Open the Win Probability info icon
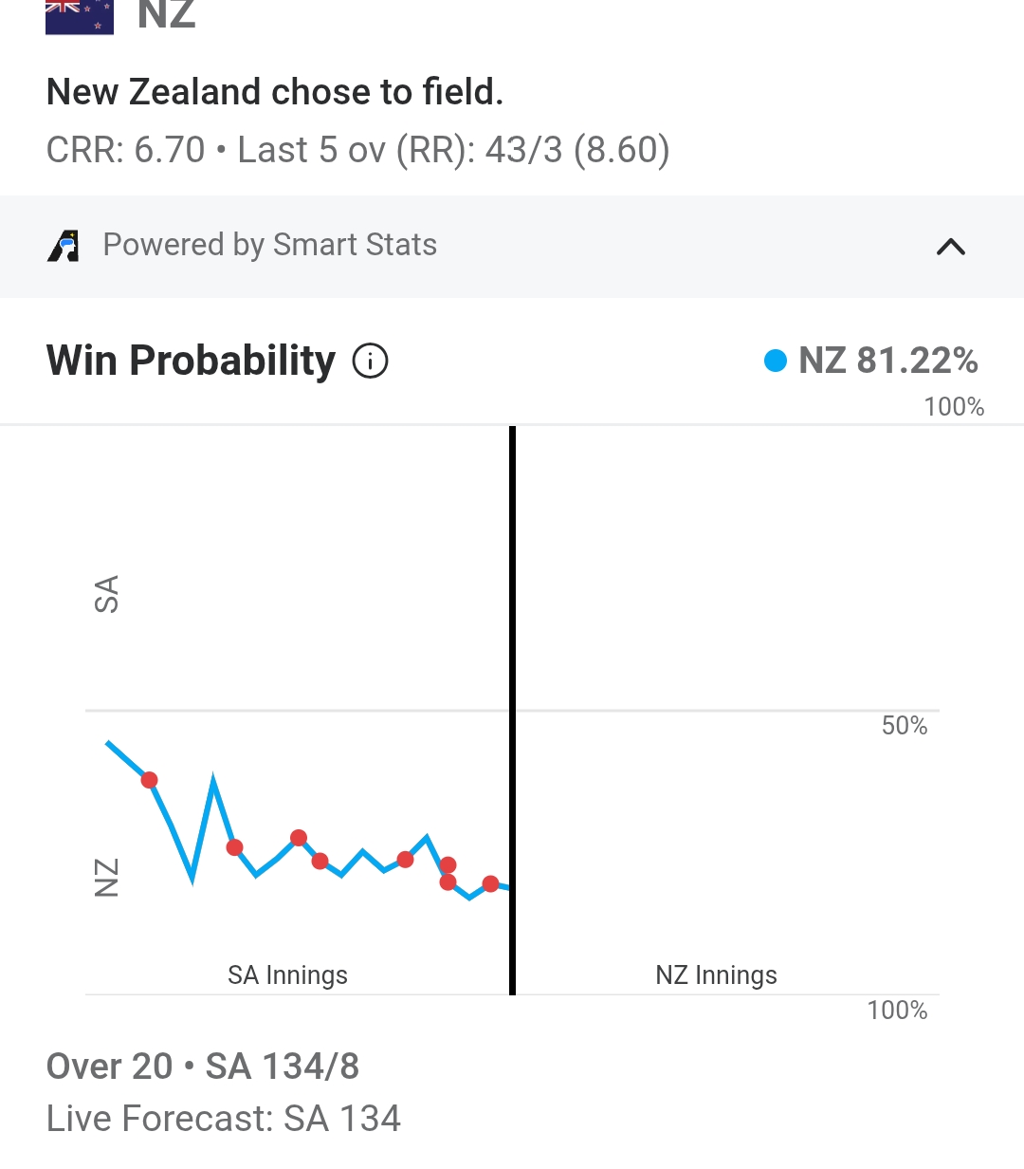 (371, 362)
